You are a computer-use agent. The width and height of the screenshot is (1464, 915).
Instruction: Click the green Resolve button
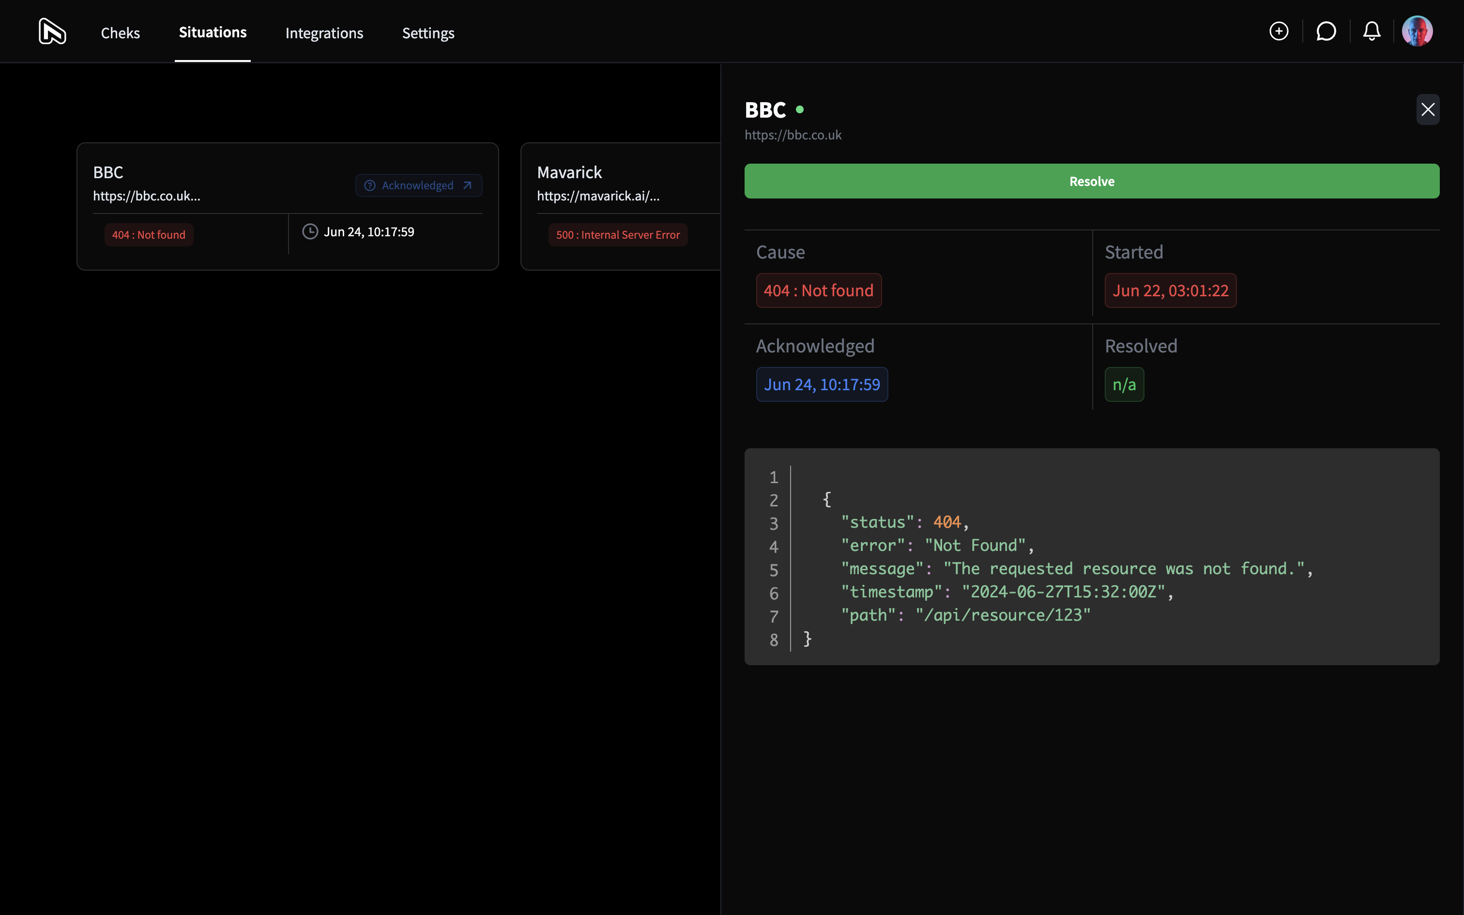click(x=1091, y=181)
